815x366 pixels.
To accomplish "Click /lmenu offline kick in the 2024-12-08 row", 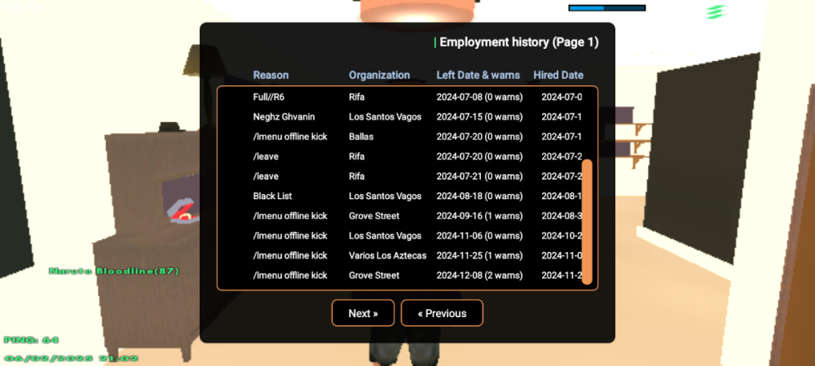I will coord(290,275).
